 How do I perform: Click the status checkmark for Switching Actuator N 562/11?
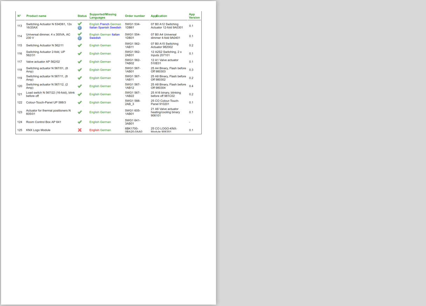tap(79, 45)
